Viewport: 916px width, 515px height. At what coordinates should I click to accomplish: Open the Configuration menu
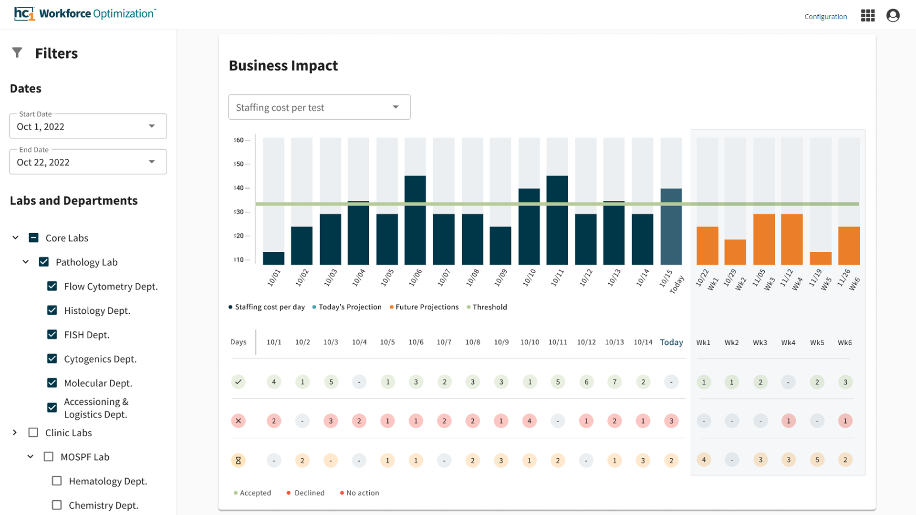[x=825, y=17]
